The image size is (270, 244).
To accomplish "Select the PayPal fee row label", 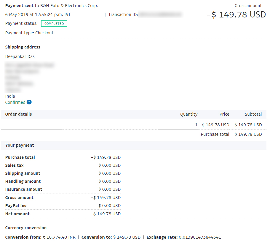I will tap(16, 206).
